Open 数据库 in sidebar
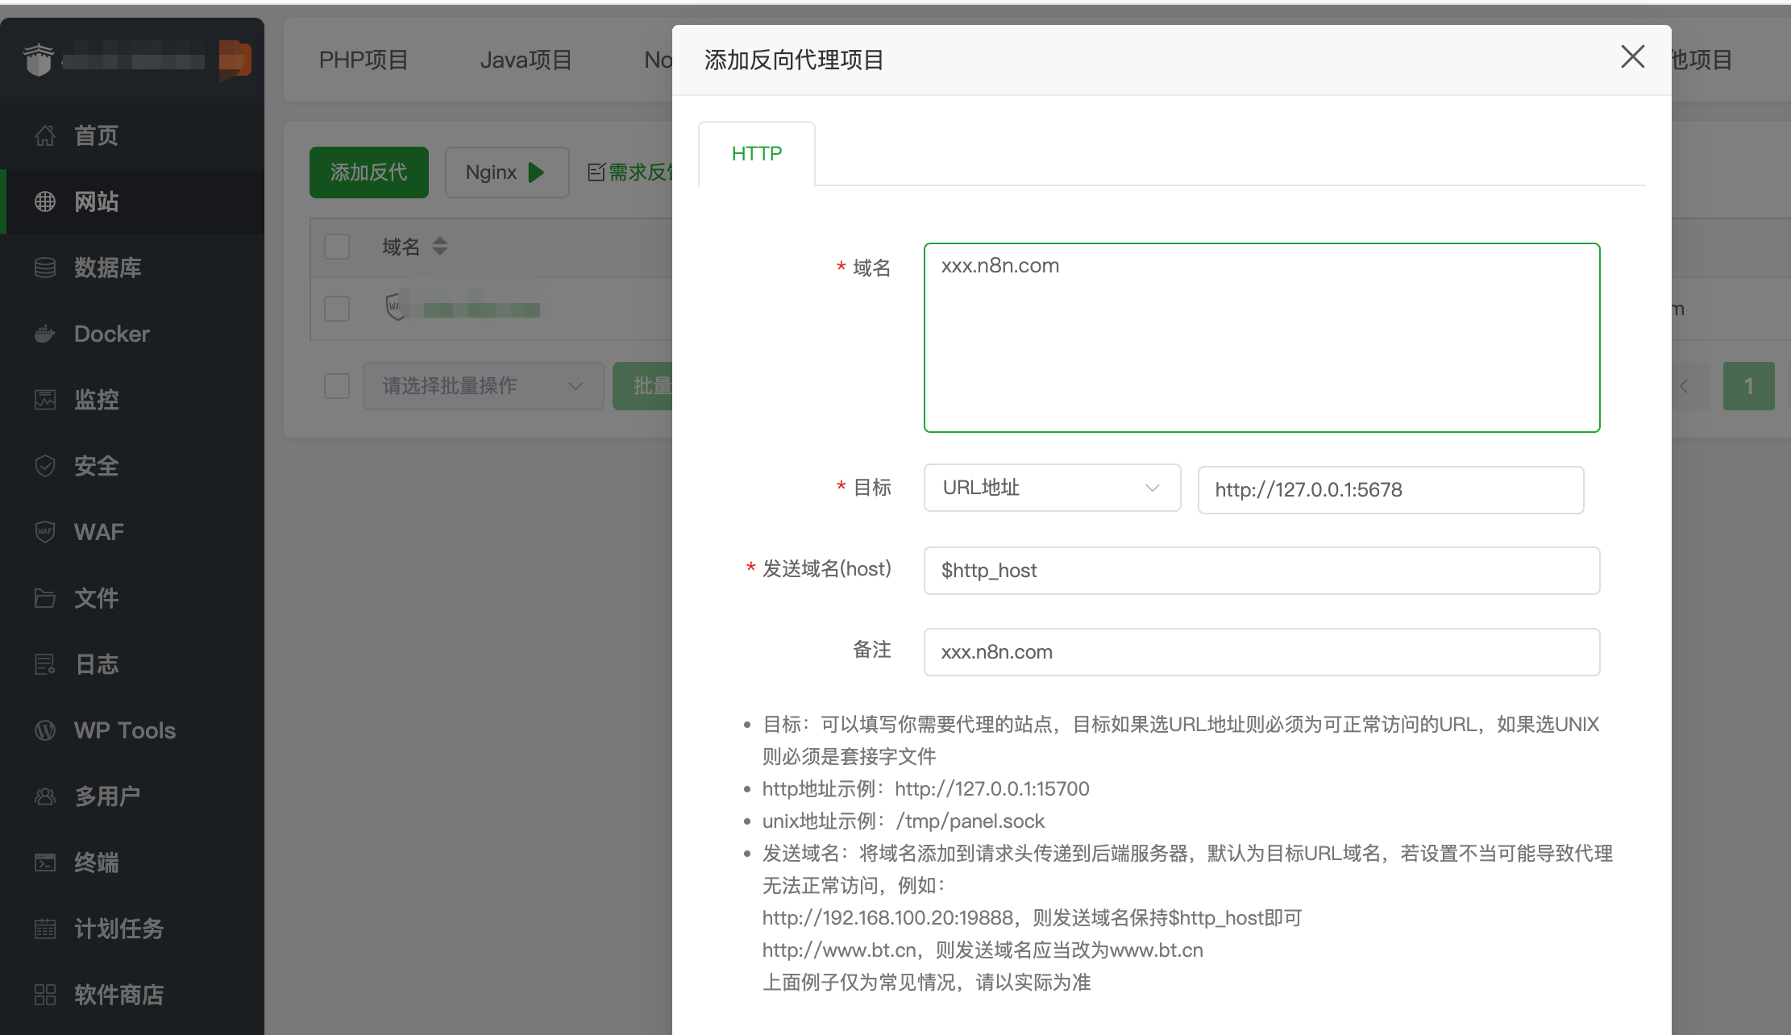 132,268
